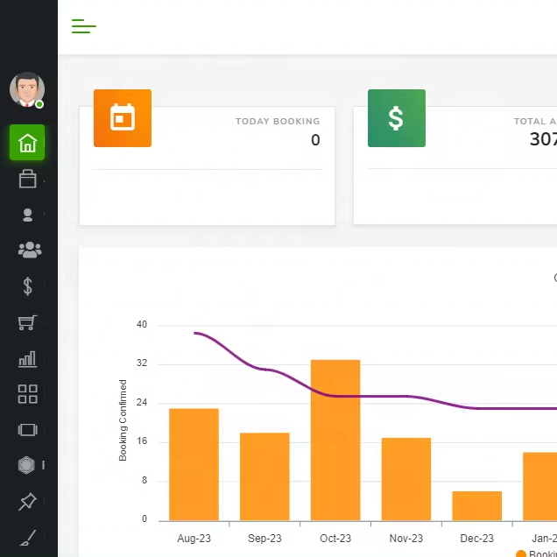Open the group users icon in sidebar

pyautogui.click(x=29, y=250)
